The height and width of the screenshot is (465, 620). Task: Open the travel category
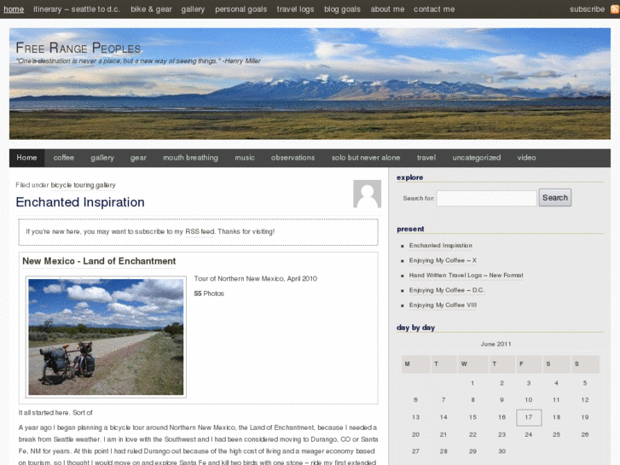click(426, 158)
